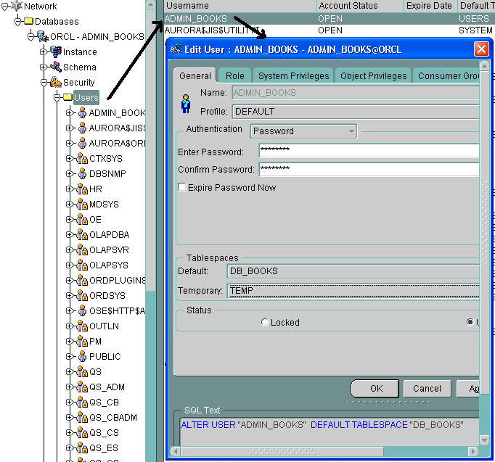Click the Users folder icon
Image resolution: width=495 pixels, height=462 pixels.
(68, 97)
